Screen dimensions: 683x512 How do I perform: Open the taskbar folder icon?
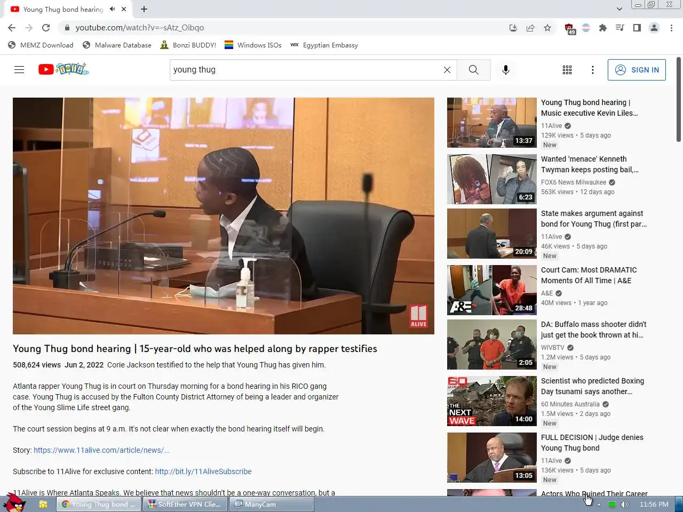click(43, 504)
